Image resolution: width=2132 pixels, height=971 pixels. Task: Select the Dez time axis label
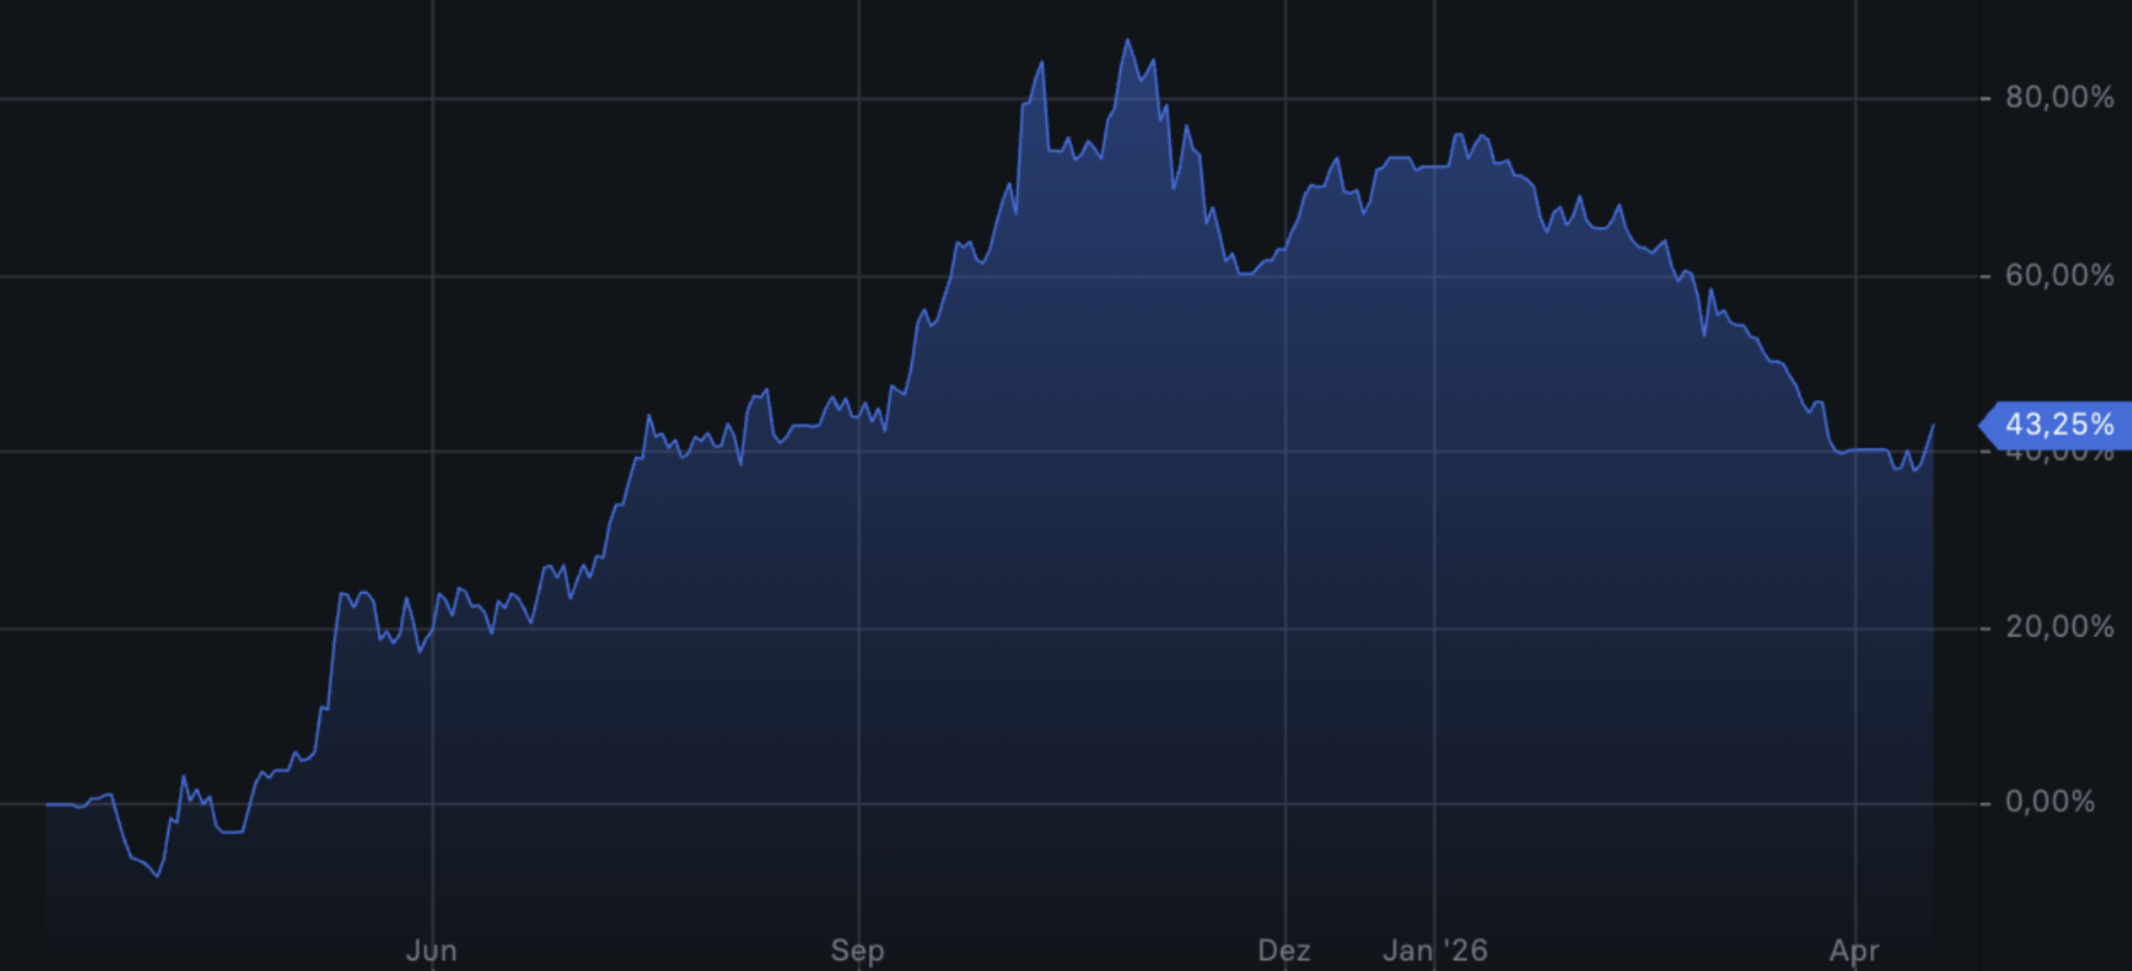(x=1283, y=950)
